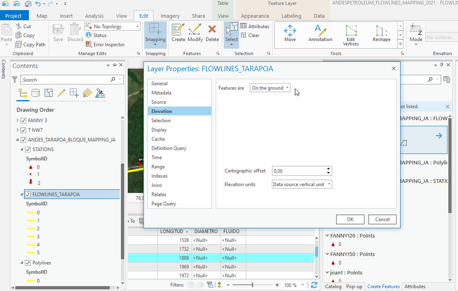Click the Delete feature icon
The image size is (458, 291).
click(x=212, y=33)
